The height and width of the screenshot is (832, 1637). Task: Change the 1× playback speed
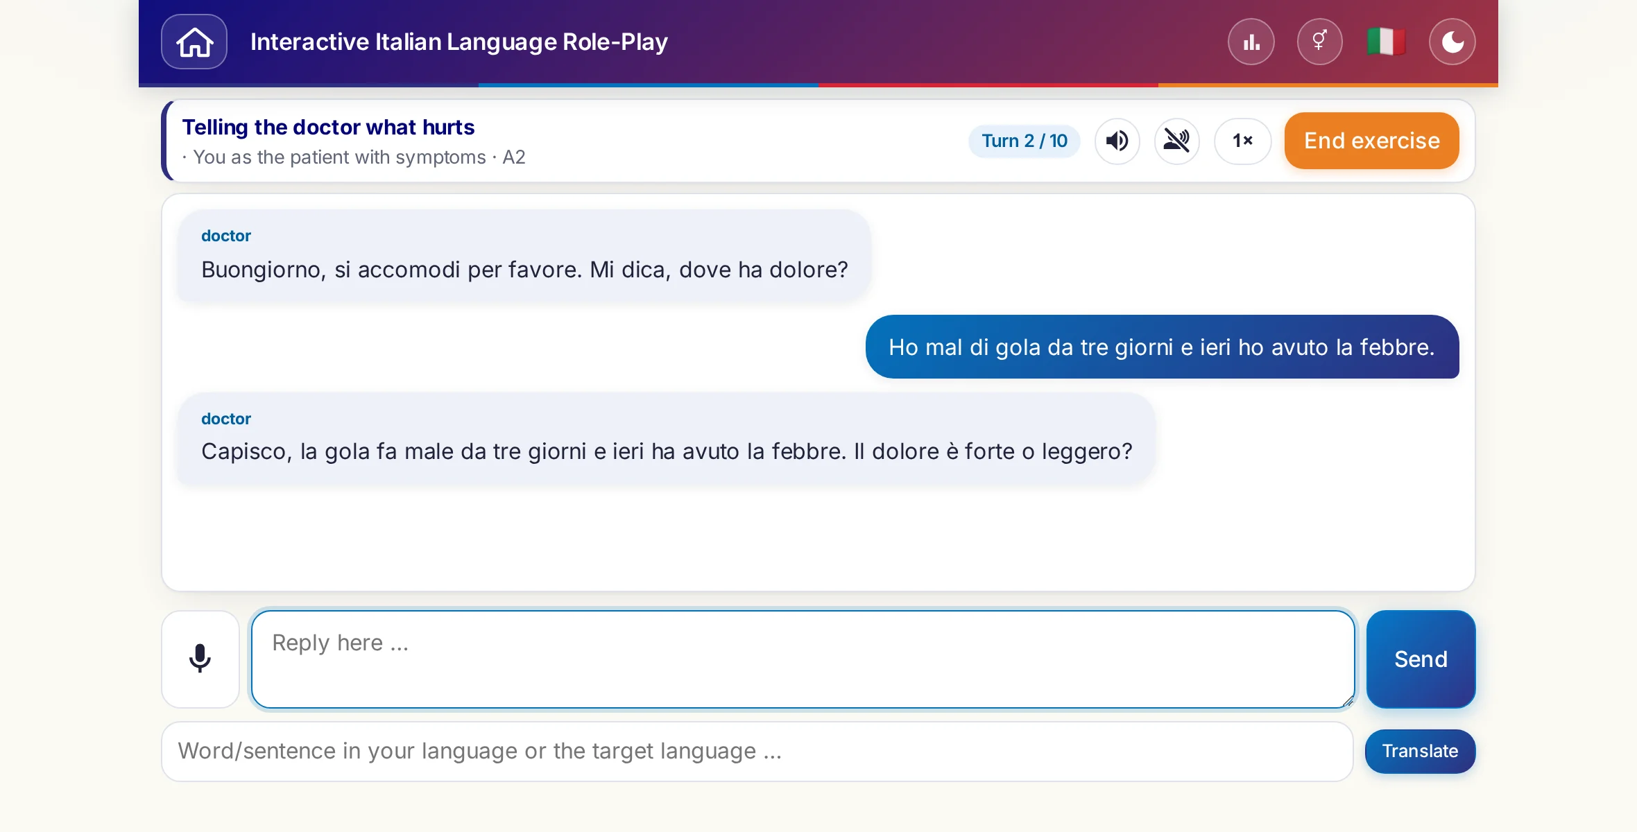pos(1242,141)
